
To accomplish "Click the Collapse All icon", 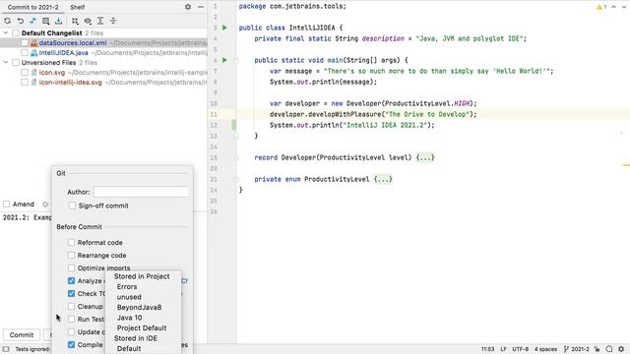I will pyautogui.click(x=113, y=21).
